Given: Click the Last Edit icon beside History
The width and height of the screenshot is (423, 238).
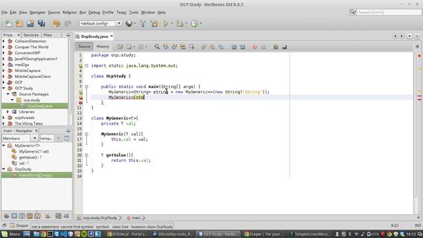Looking at the screenshot, I should click(120, 47).
